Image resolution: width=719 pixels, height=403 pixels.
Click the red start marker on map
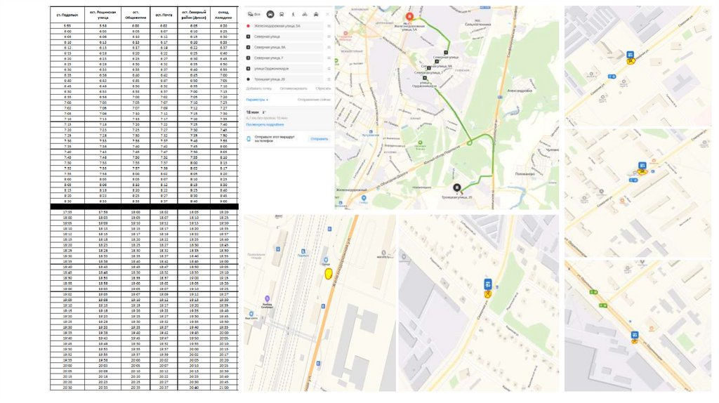pos(410,17)
